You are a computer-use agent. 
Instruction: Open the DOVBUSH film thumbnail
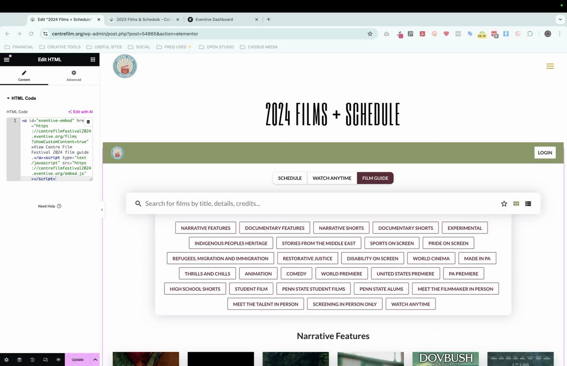coord(446,359)
